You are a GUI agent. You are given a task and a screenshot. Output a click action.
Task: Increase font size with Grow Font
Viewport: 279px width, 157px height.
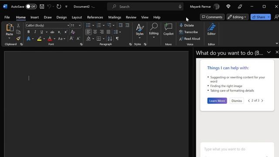tap(71, 38)
